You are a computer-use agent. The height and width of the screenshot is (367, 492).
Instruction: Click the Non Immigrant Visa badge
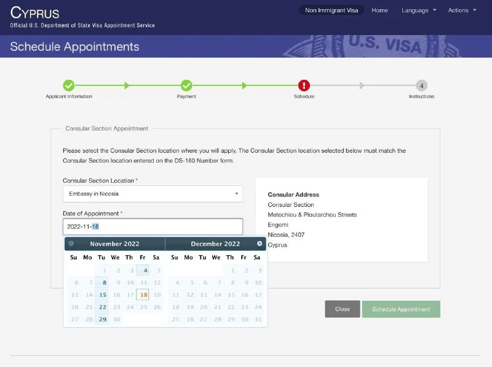pyautogui.click(x=331, y=10)
